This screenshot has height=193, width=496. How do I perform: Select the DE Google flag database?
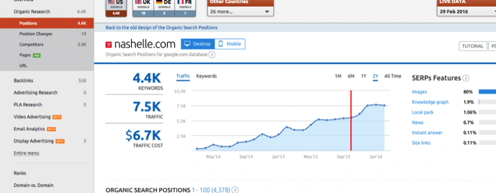click(x=164, y=8)
